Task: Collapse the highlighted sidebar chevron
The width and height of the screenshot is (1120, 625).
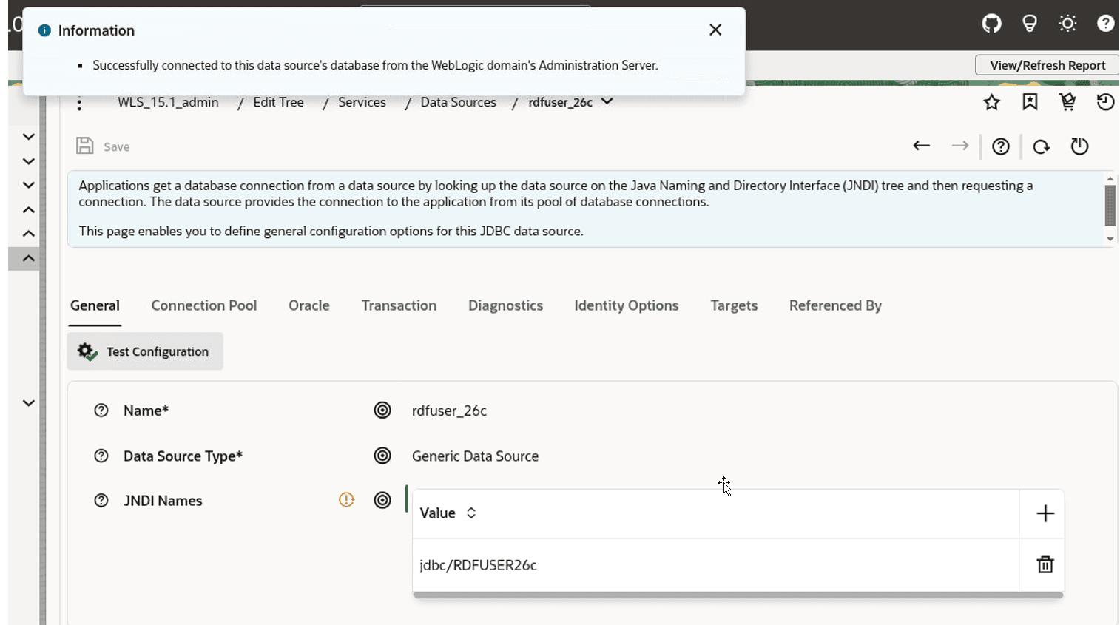Action: point(28,258)
